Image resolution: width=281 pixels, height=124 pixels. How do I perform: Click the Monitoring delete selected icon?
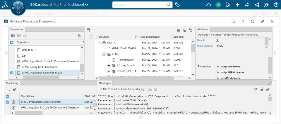(x=8, y=90)
